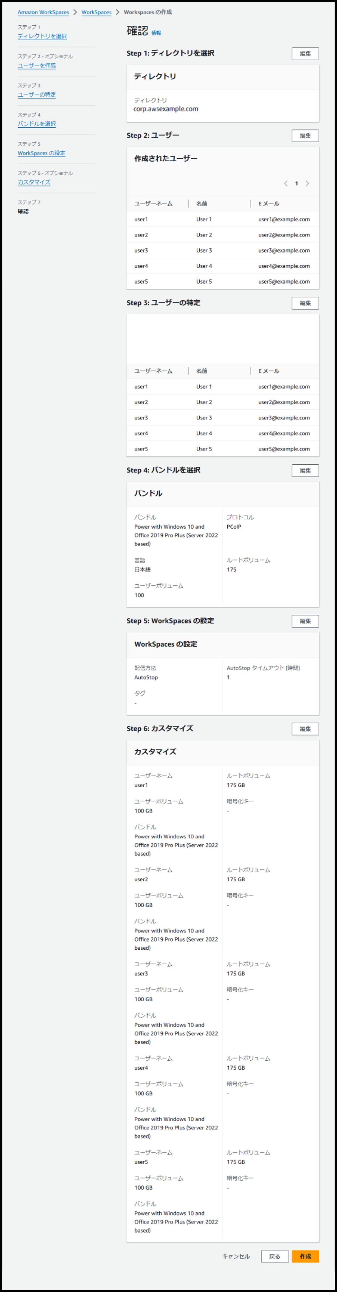Jump to step 2 ユーザーを作成
Image resolution: width=337 pixels, height=1292 pixels.
point(37,66)
